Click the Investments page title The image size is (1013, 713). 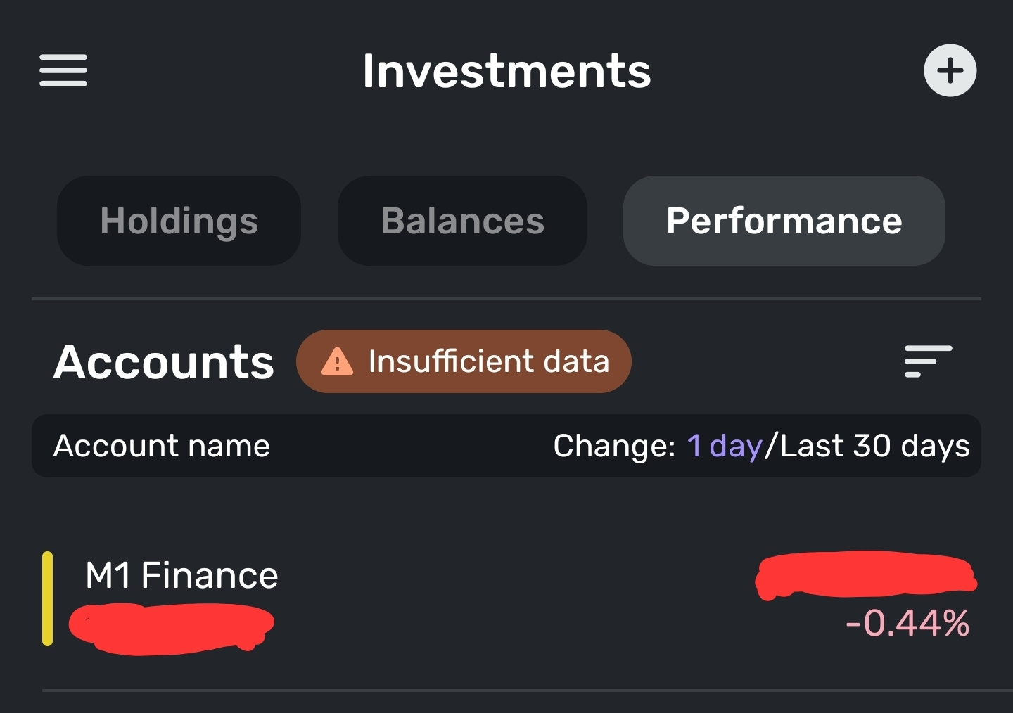[x=507, y=71]
